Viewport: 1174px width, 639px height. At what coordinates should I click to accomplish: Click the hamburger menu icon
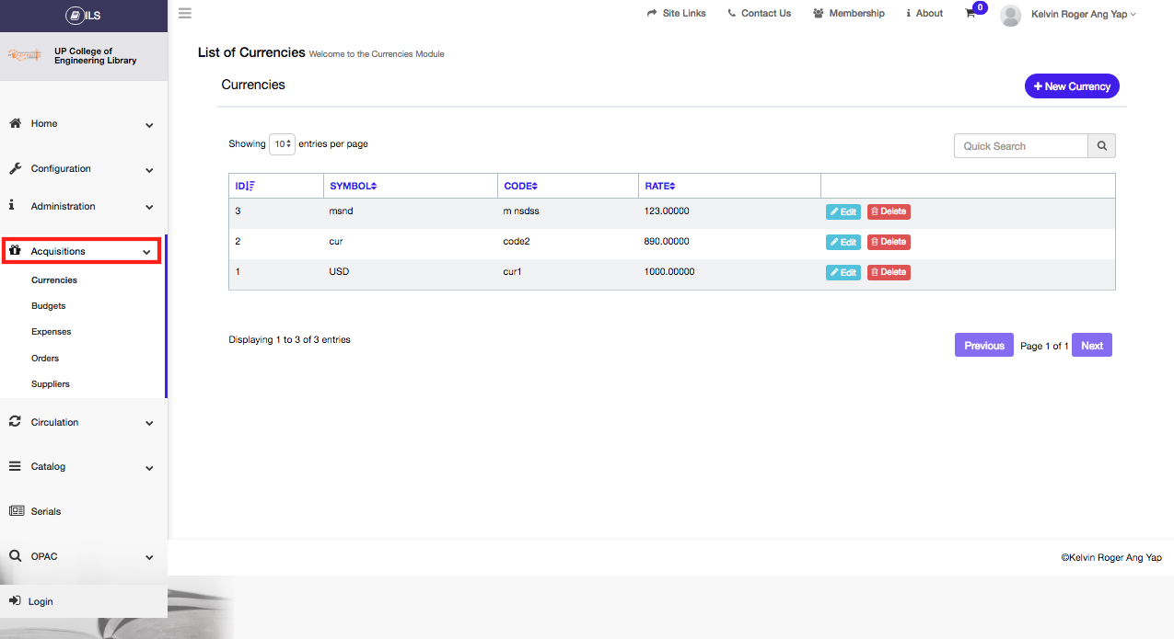pos(185,14)
